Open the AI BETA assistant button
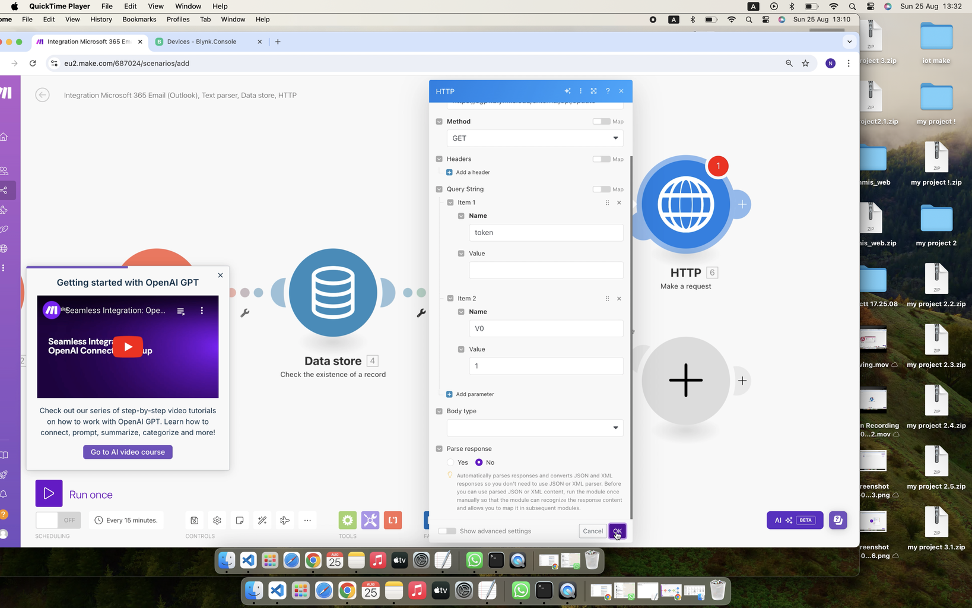Viewport: 972px width, 608px height. (795, 520)
